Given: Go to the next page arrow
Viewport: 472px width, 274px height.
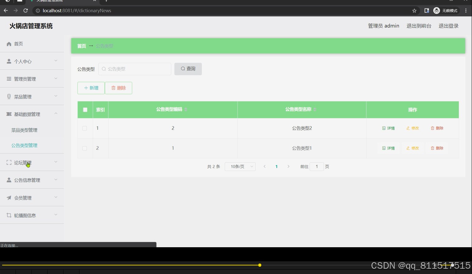Looking at the screenshot, I should 288,167.
